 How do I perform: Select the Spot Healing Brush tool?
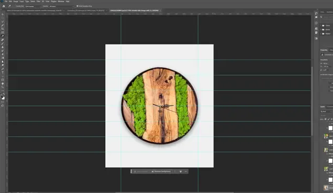pyautogui.click(x=3, y=40)
